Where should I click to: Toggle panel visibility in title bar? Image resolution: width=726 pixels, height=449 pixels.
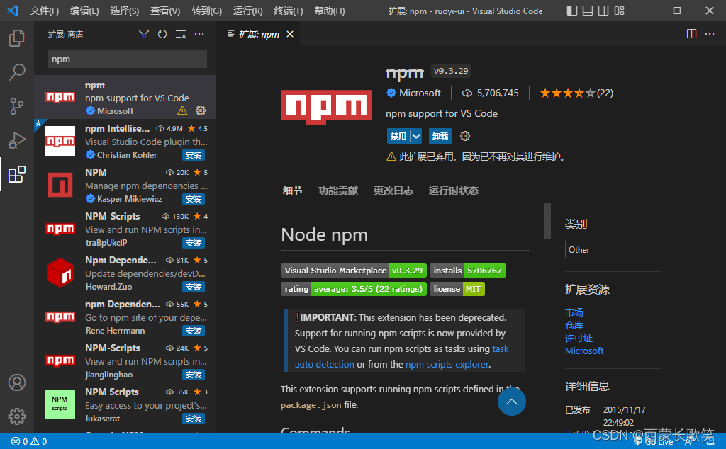(x=588, y=11)
